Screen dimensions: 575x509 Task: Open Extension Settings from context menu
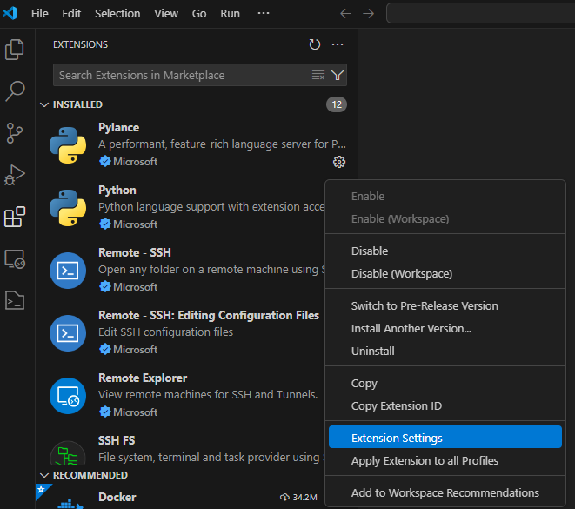445,437
